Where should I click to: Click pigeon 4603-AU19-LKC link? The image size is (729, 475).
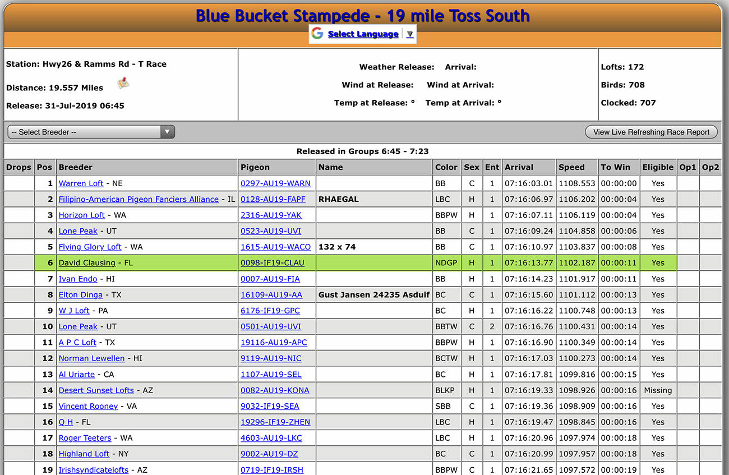pyautogui.click(x=271, y=438)
